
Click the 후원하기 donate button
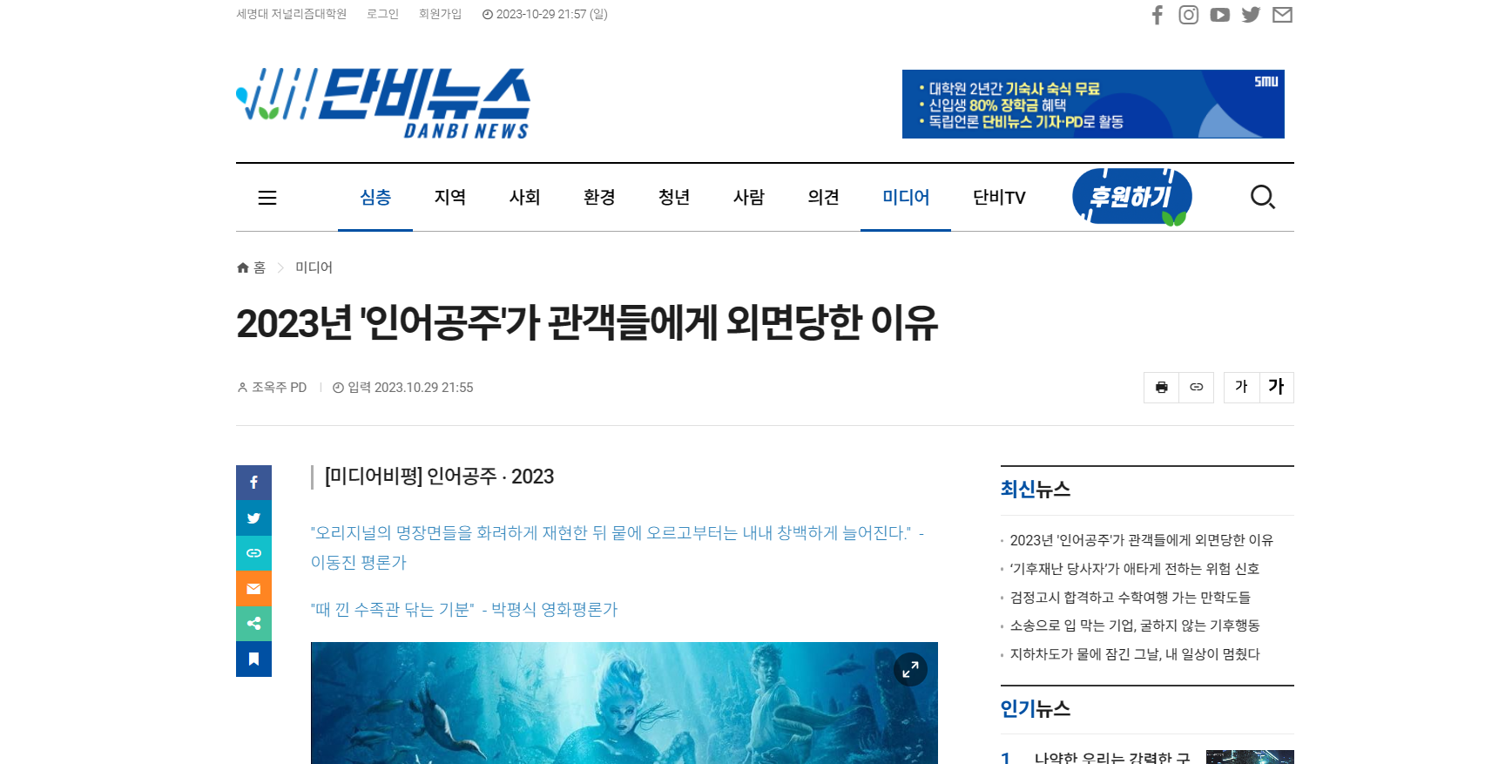(x=1131, y=197)
